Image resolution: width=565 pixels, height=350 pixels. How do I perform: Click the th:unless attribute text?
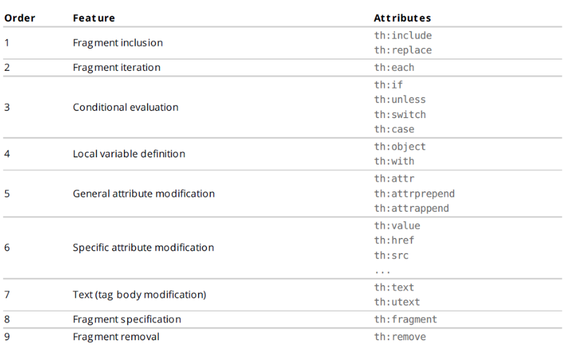(400, 100)
